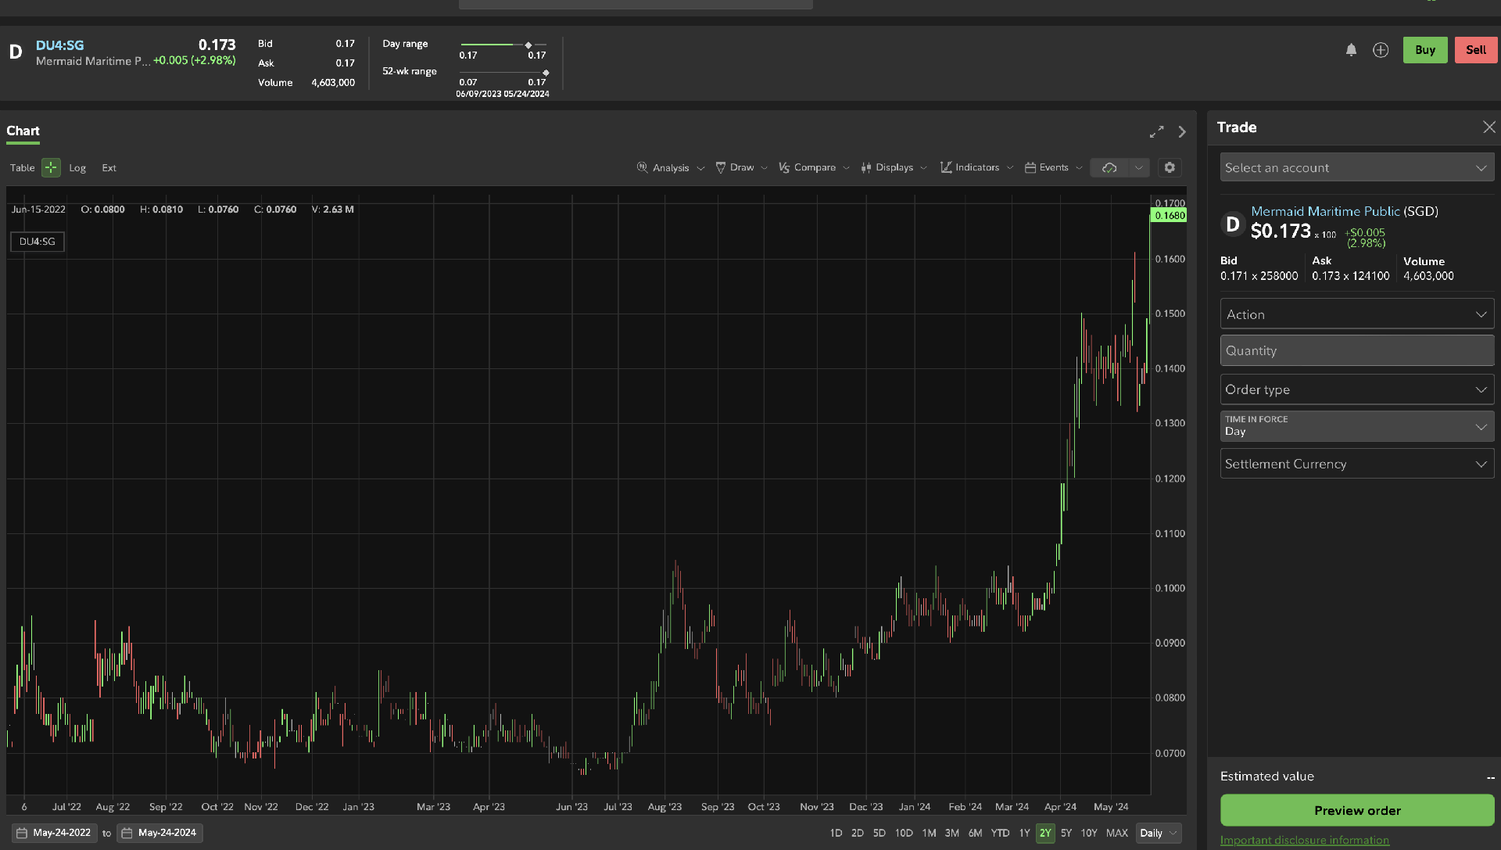
Task: Click the cloud save chart icon
Action: 1109,167
